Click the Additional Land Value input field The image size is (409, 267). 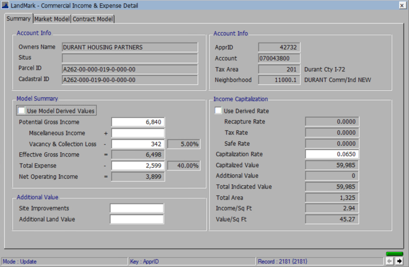(x=136, y=219)
